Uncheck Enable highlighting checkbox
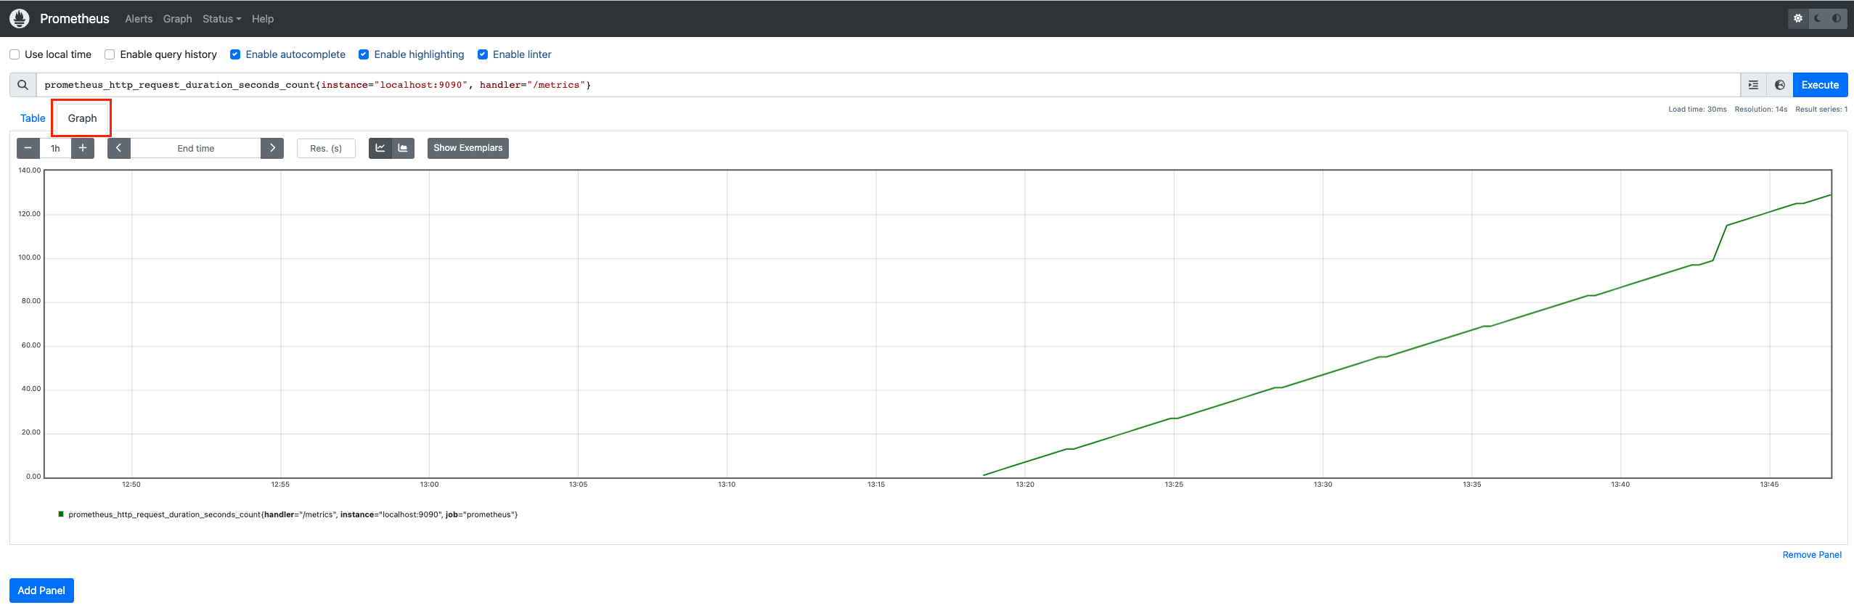The height and width of the screenshot is (613, 1854). pyautogui.click(x=364, y=54)
